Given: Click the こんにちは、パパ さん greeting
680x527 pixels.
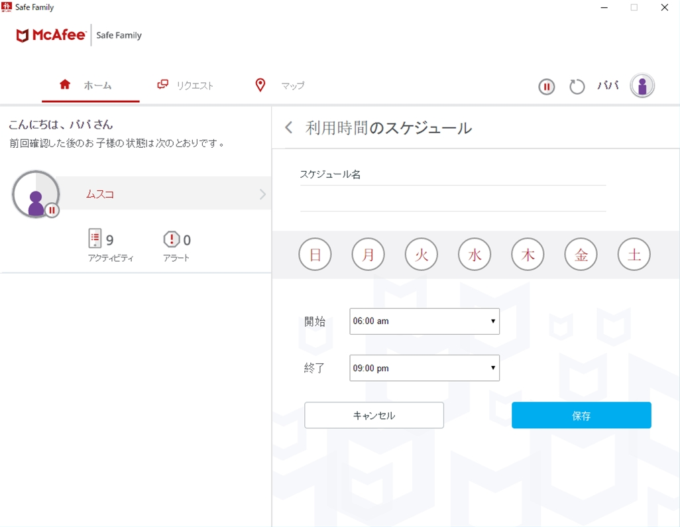Looking at the screenshot, I should pyautogui.click(x=61, y=125).
